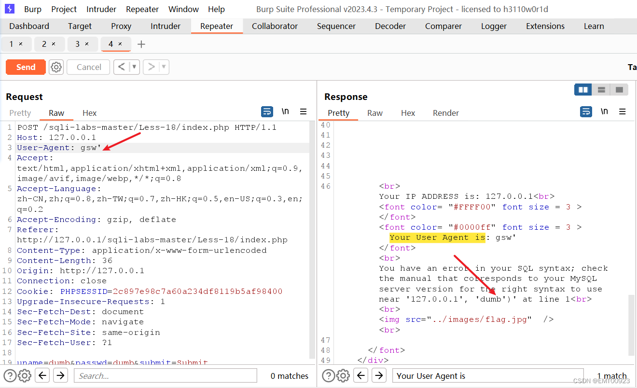Open the Window menu
This screenshot has width=637, height=388.
183,9
